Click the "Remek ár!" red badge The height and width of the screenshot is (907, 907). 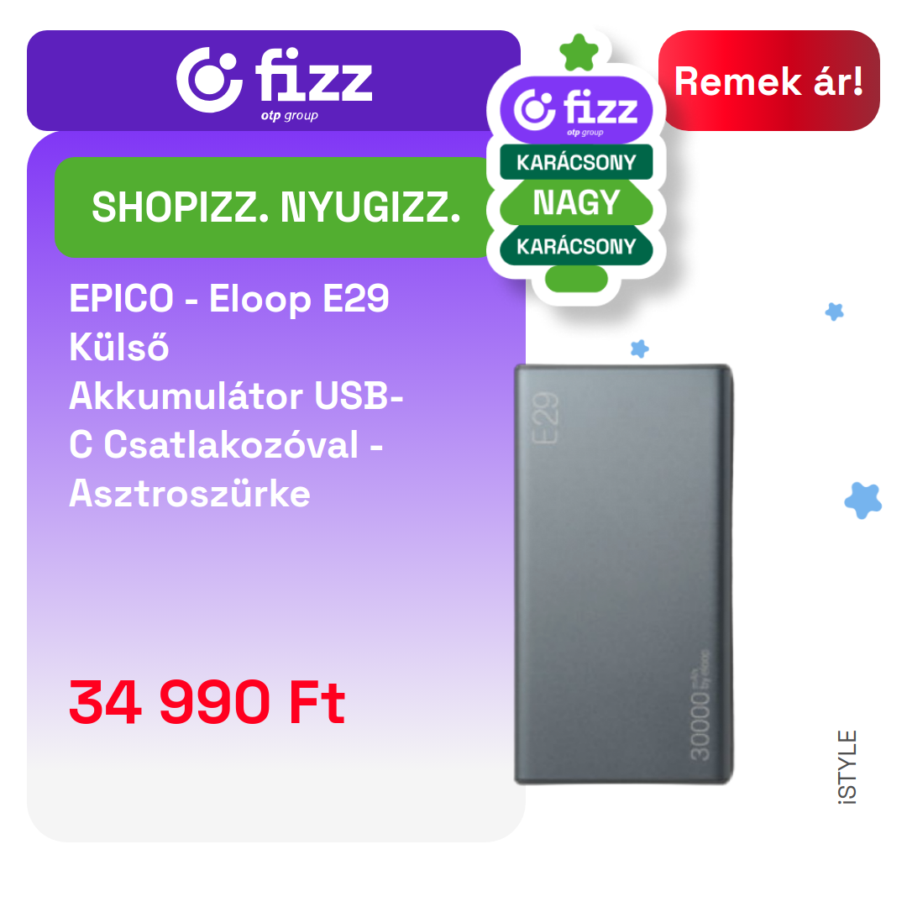768,81
